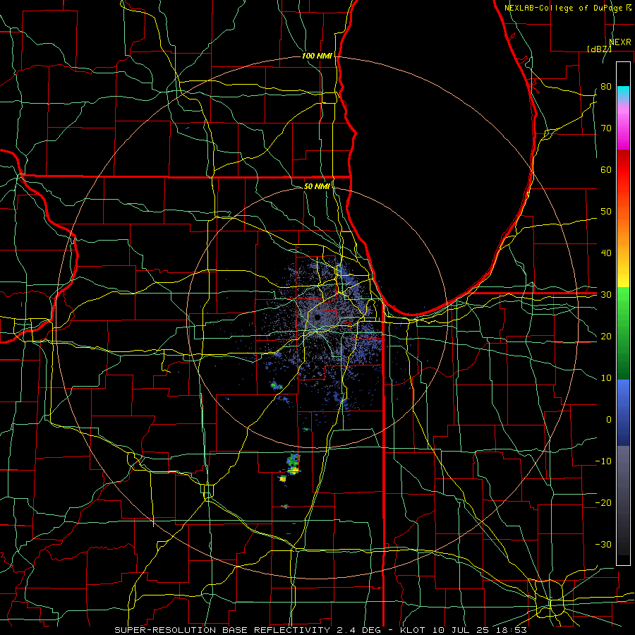The width and height of the screenshot is (635, 635).
Task: Select the 50 NMI range ring label
Action: click(x=317, y=186)
